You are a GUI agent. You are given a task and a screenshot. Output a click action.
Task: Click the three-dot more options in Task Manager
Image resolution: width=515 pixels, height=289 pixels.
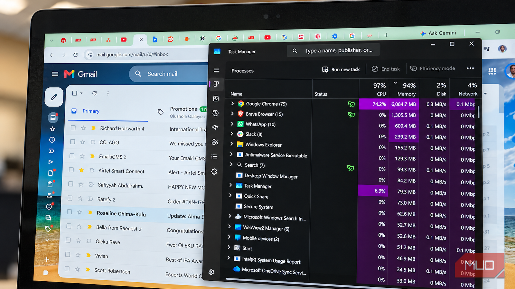(x=470, y=68)
